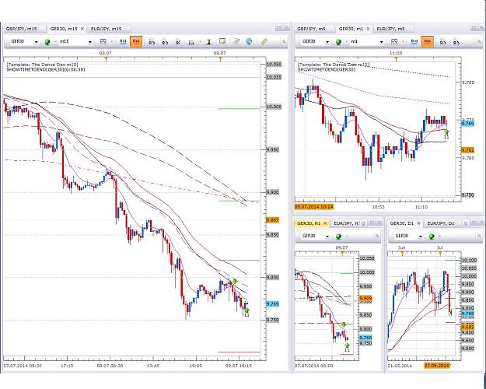This screenshot has width=486, height=389.
Task: Click the chart measure icon in m15 toolbar
Action: [192, 42]
